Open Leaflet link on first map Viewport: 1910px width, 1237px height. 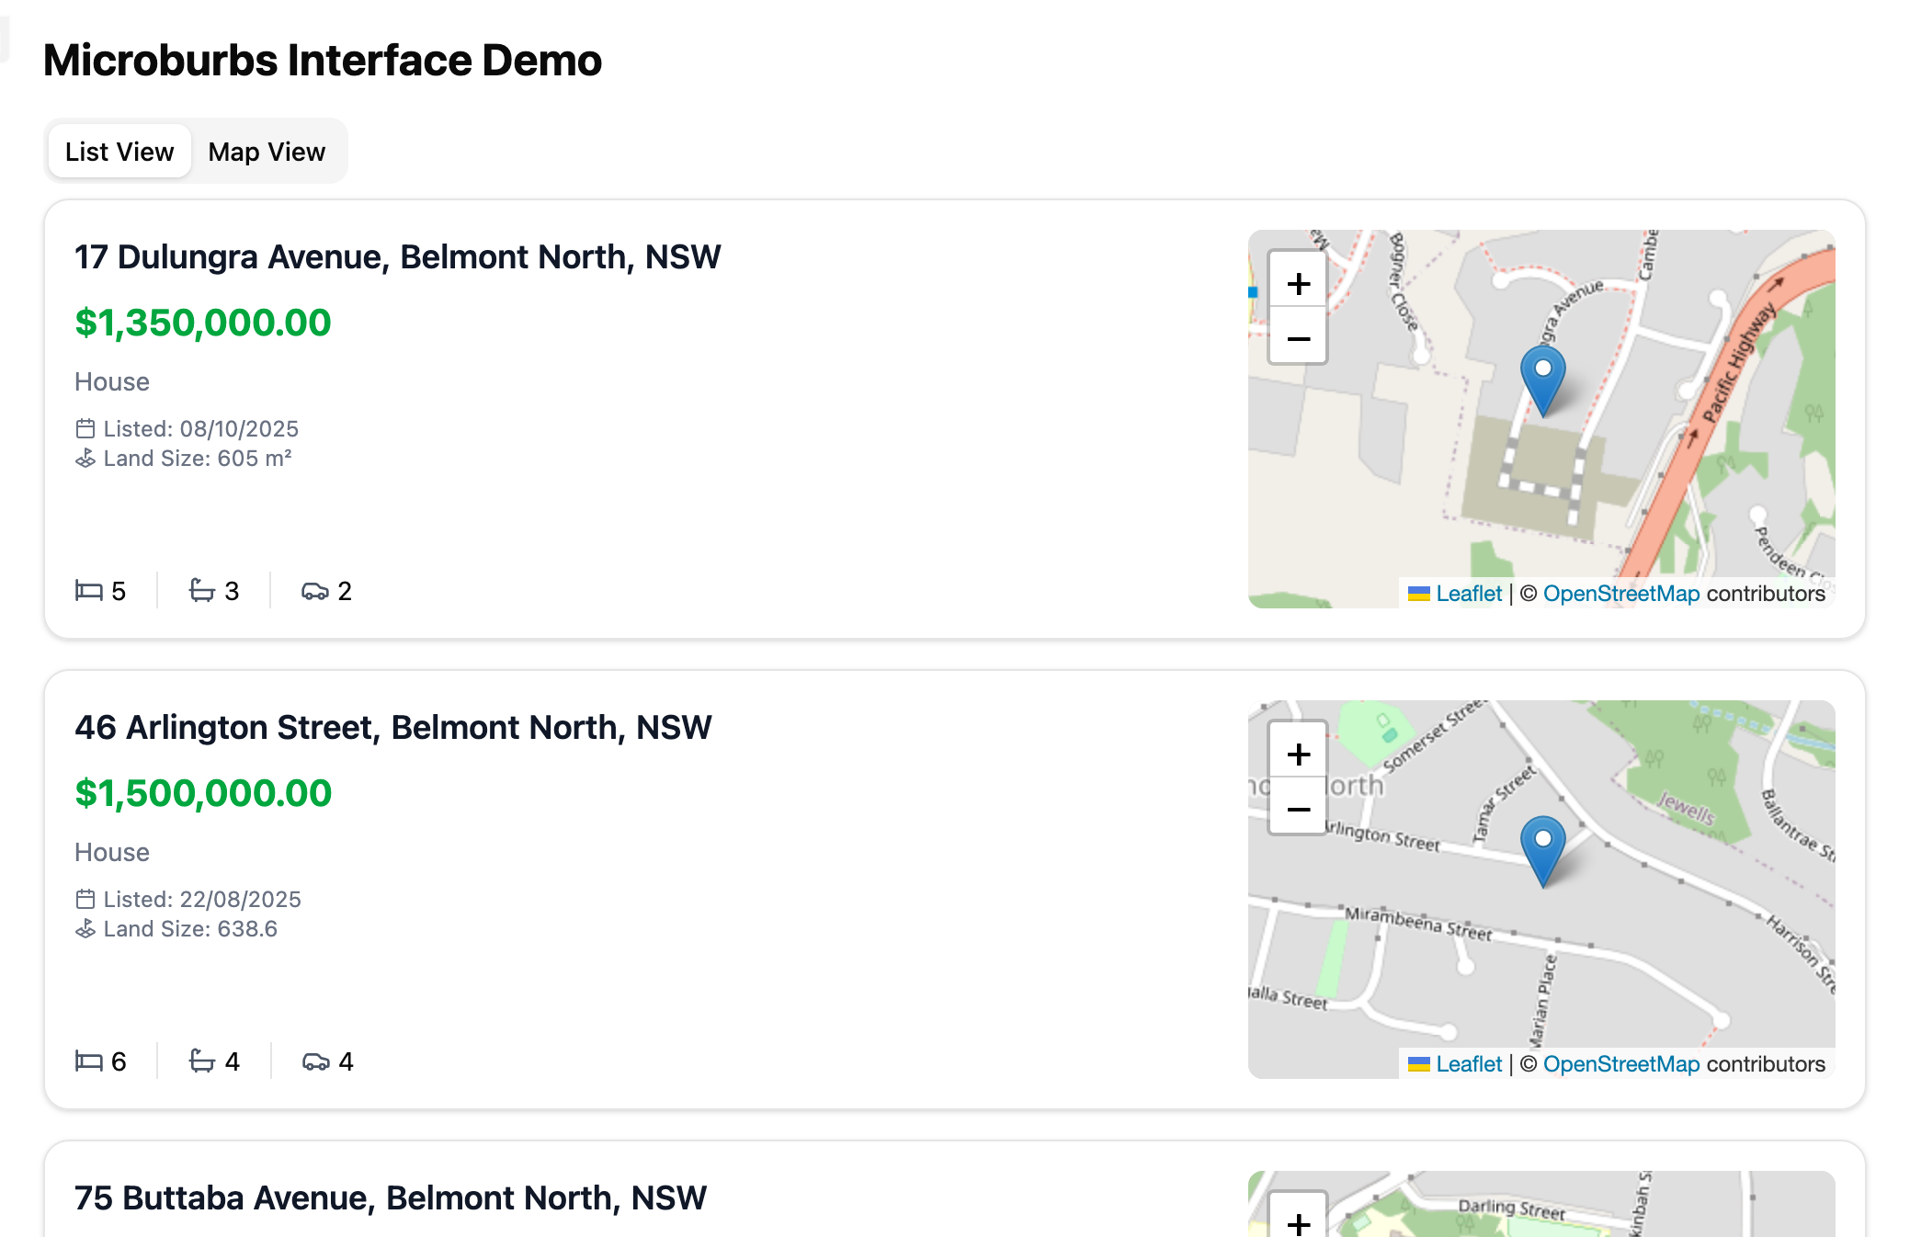pos(1468,594)
